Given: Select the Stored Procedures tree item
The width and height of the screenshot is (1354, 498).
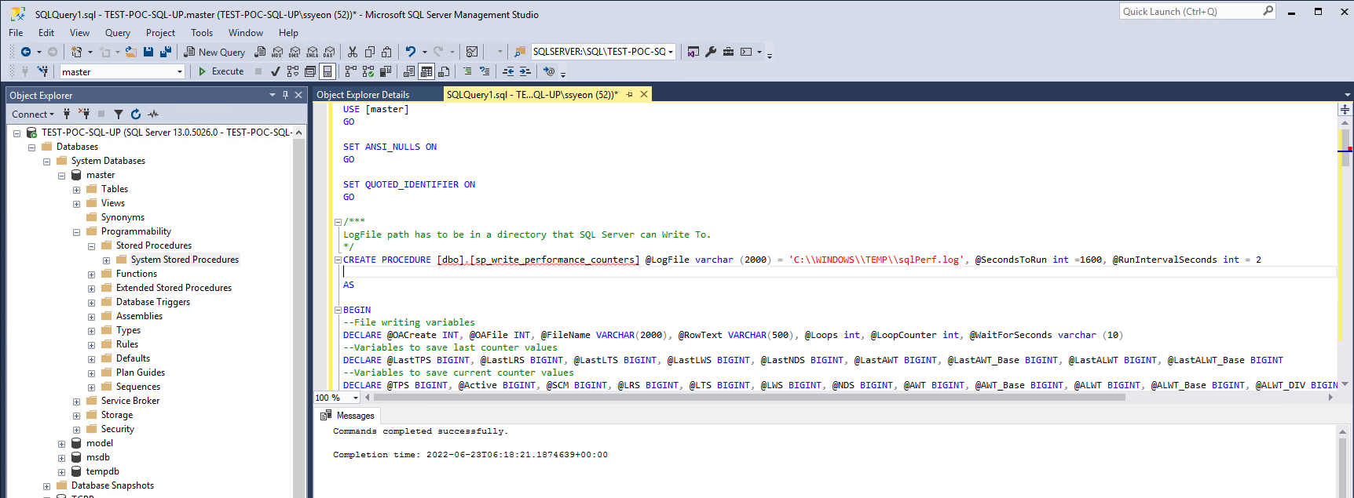Looking at the screenshot, I should pos(154,246).
